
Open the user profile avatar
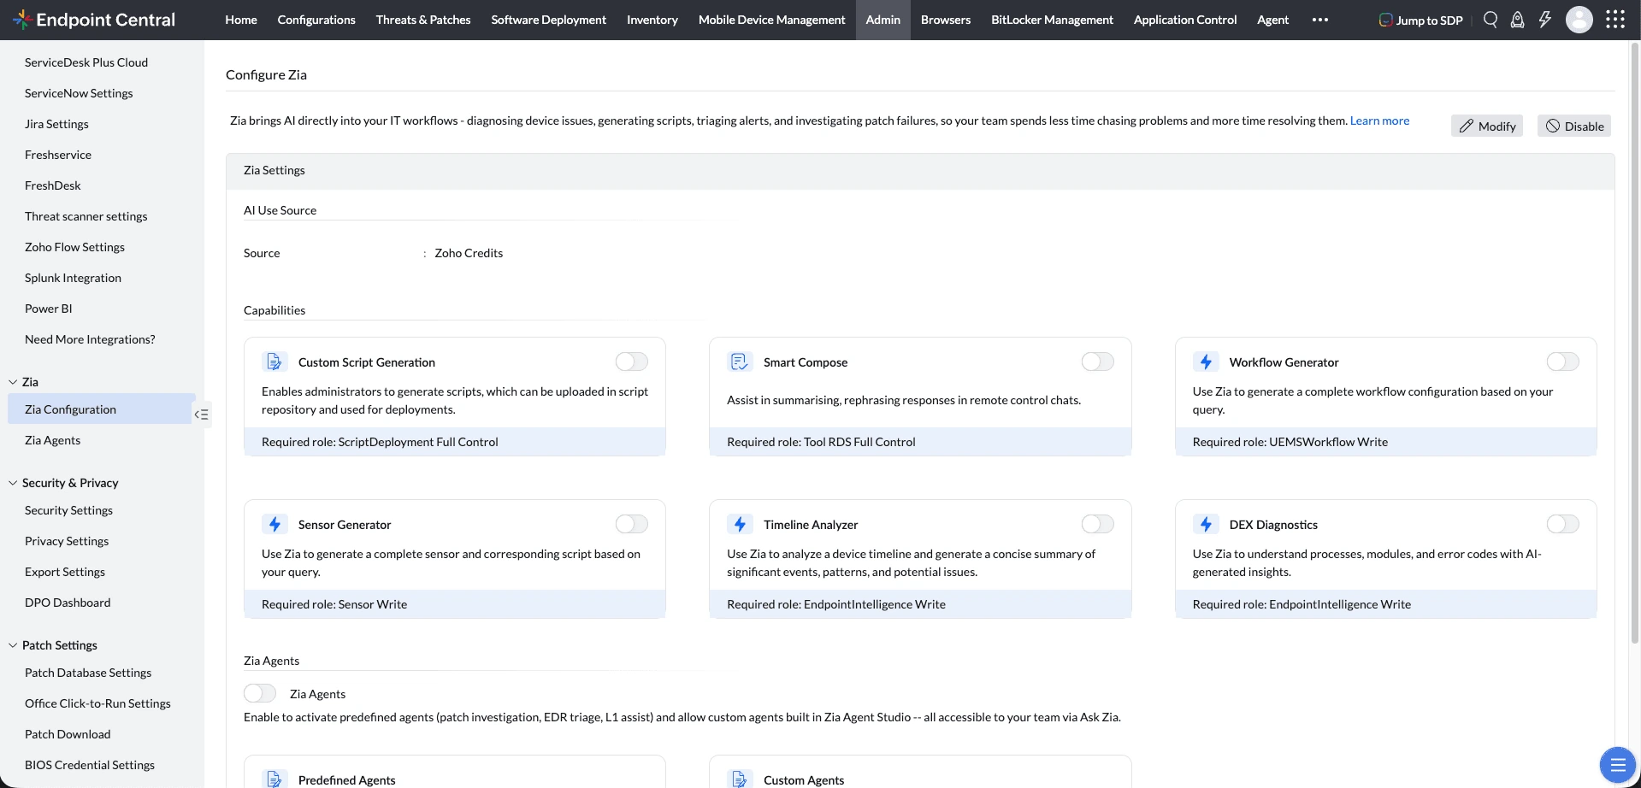click(x=1579, y=20)
